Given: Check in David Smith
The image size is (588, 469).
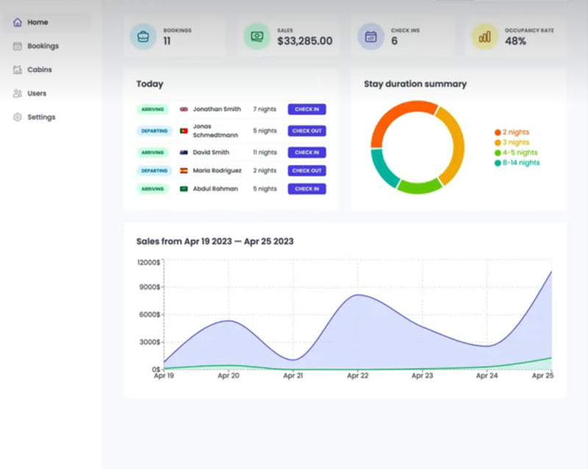Looking at the screenshot, I should pyautogui.click(x=306, y=152).
